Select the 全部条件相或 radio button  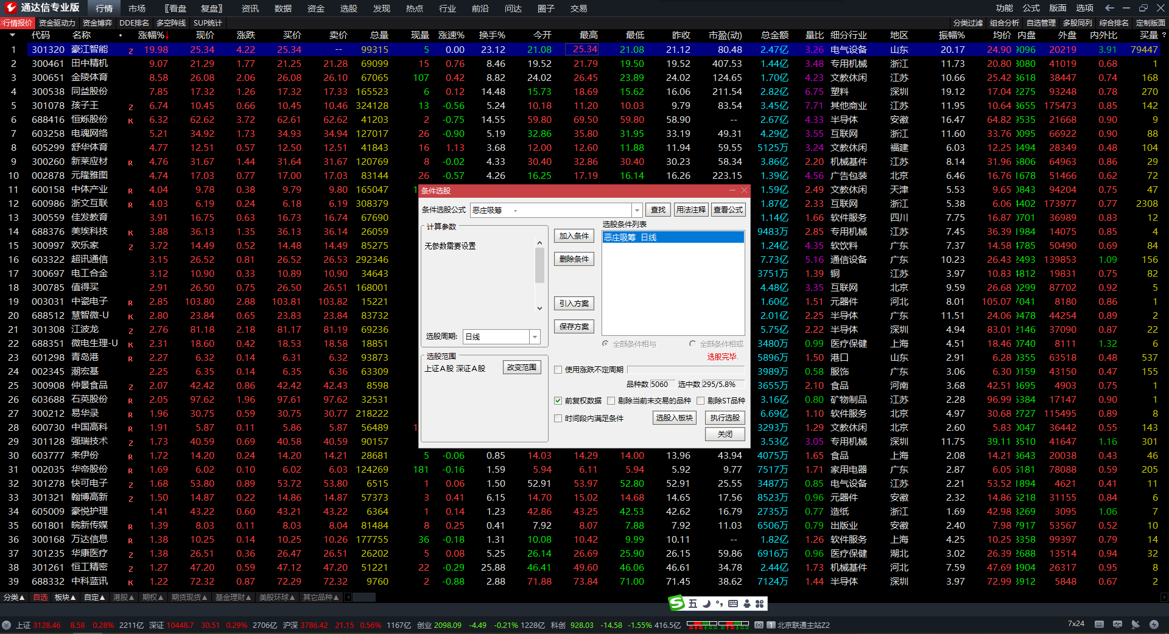(x=692, y=344)
